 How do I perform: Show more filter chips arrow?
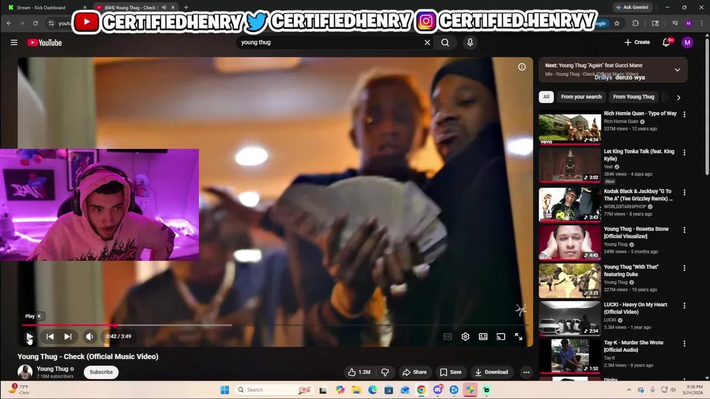tap(678, 98)
